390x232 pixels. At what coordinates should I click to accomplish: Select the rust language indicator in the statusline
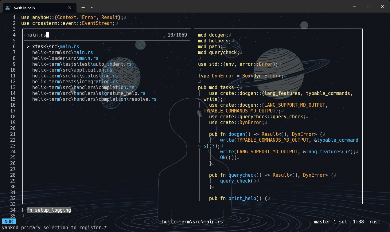coord(375,222)
